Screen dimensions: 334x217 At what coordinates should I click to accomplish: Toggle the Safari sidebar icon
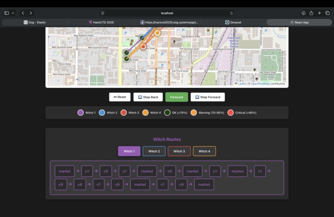(6, 13)
